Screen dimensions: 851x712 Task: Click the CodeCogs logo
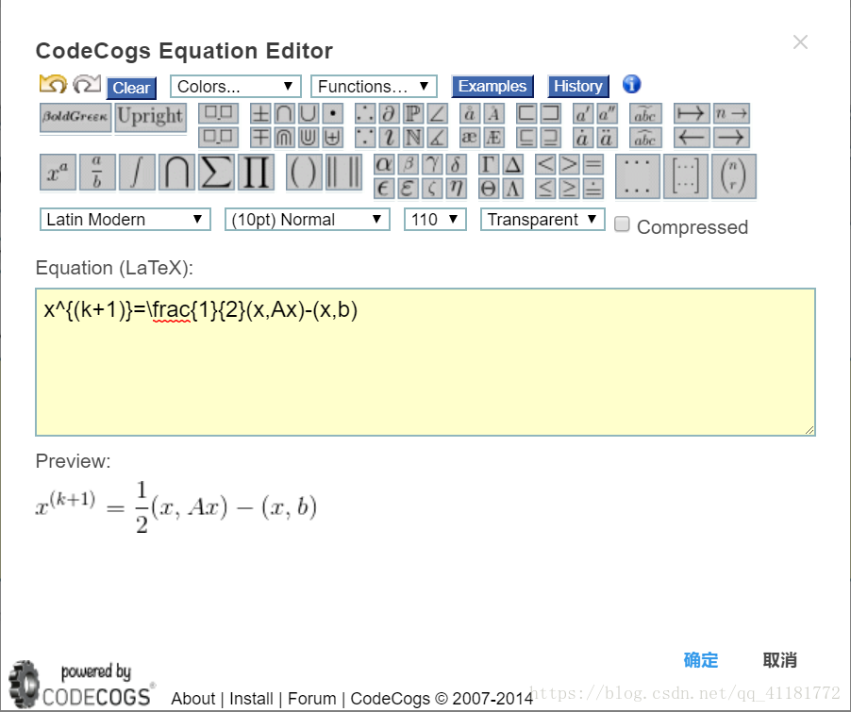(81, 685)
